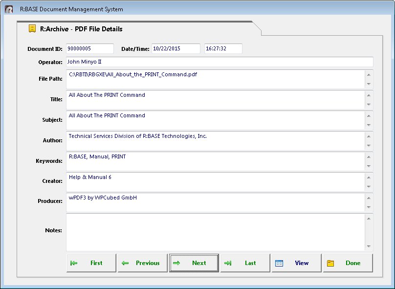Image resolution: width=395 pixels, height=289 pixels.
Task: Click Creator scrollbar up arrow
Action: pos(369,178)
